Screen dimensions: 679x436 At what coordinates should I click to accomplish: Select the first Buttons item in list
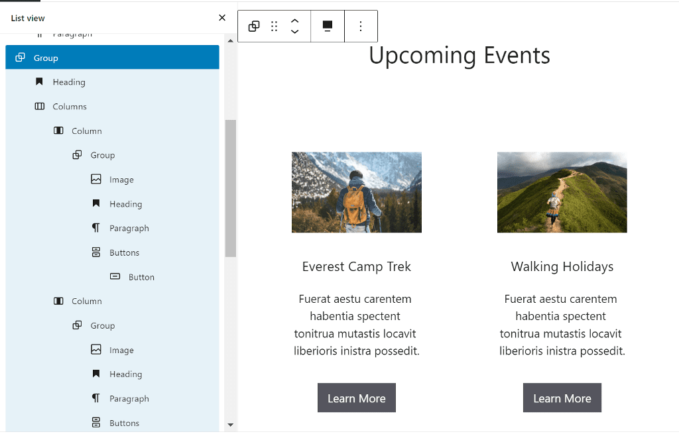click(x=124, y=252)
